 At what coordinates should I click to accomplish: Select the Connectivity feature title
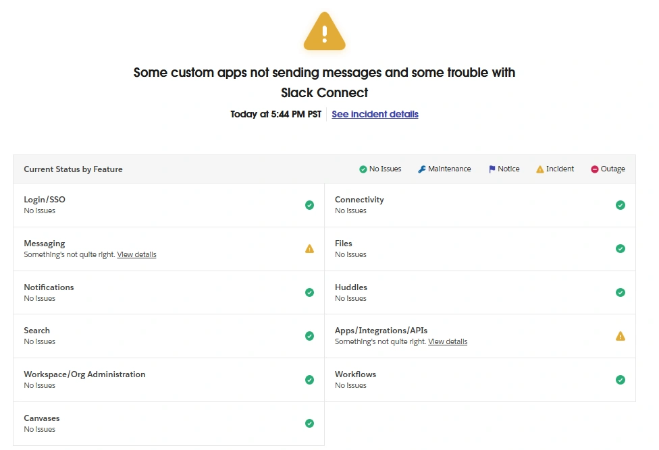pos(359,200)
